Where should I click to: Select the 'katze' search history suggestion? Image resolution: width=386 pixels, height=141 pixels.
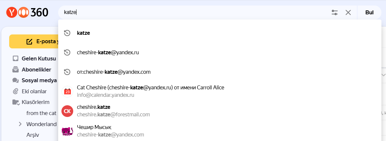[x=83, y=33]
